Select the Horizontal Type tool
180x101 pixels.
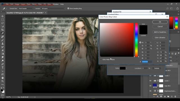coord(3,68)
